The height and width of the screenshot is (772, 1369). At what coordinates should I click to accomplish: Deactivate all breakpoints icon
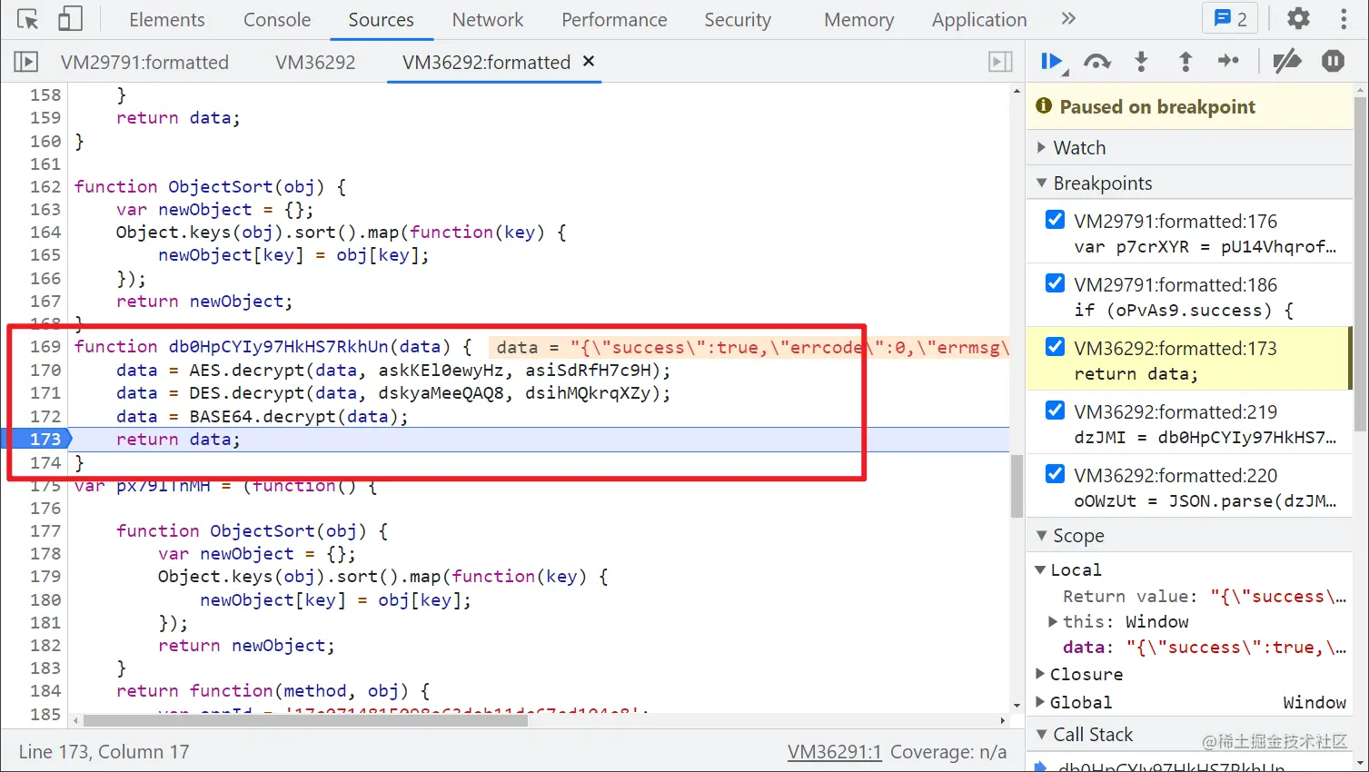(x=1287, y=62)
